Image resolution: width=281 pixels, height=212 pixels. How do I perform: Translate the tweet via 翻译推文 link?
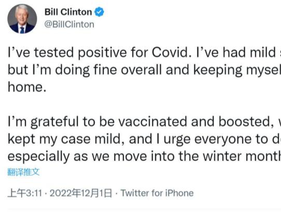coord(23,172)
